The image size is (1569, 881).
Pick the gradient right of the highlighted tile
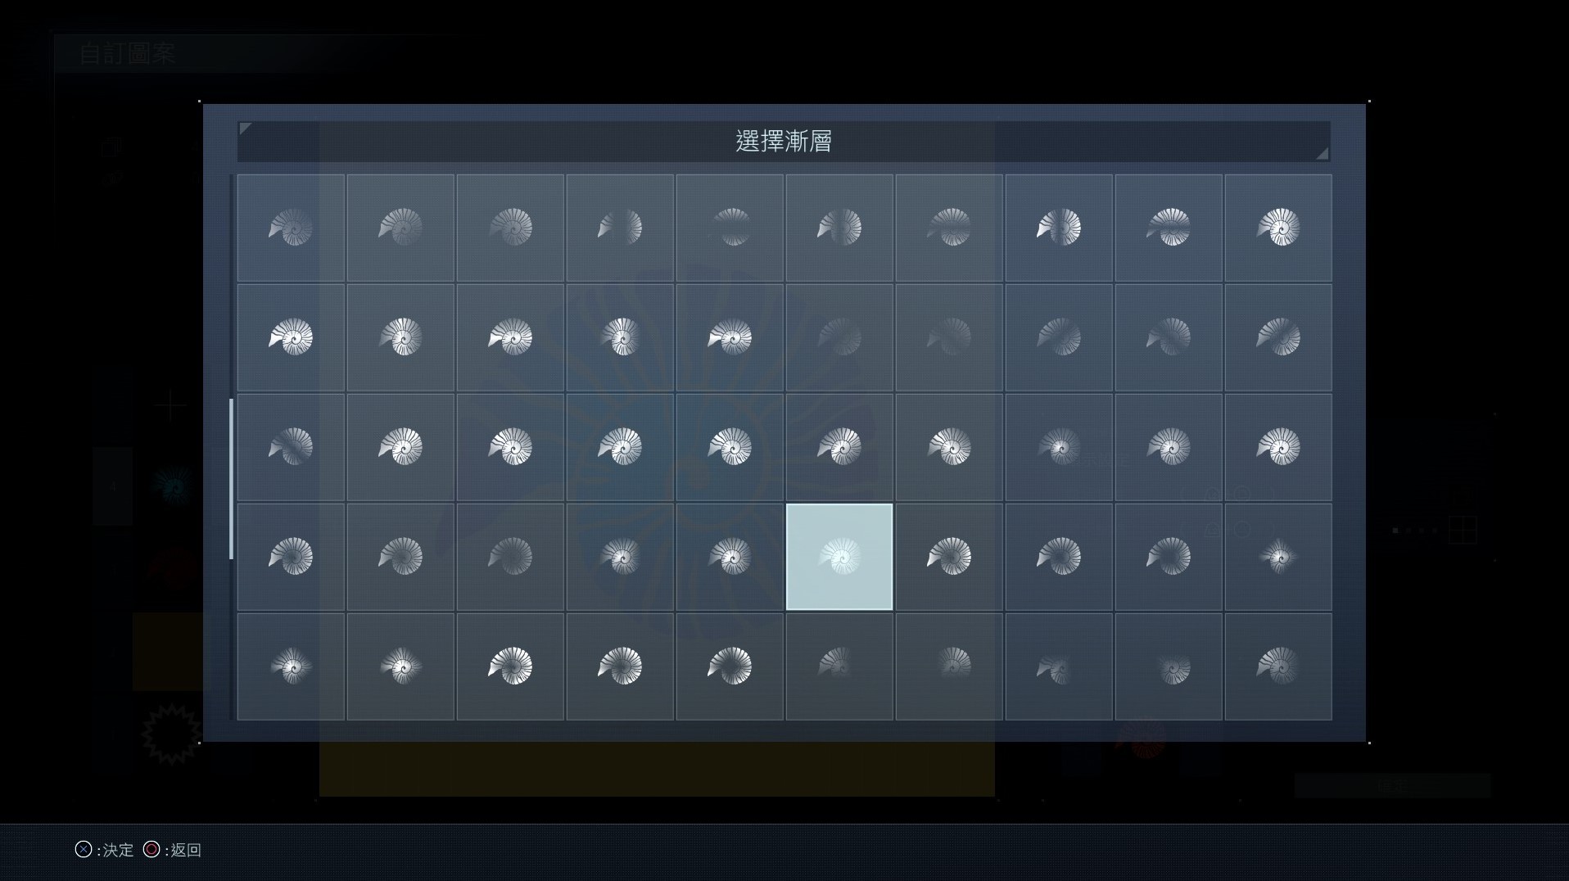tap(949, 557)
